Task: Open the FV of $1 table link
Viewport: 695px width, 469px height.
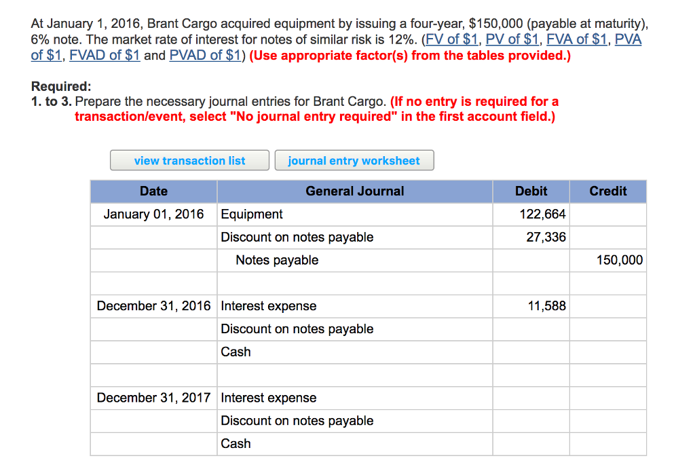Action: click(x=452, y=39)
